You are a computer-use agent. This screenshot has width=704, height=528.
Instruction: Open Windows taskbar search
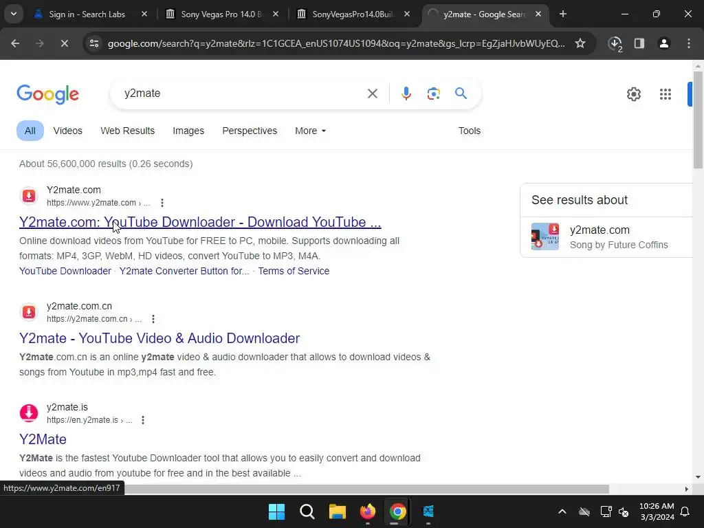point(307,511)
